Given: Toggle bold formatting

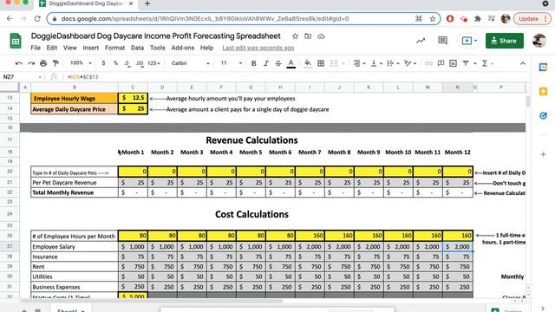Looking at the screenshot, I should (253, 63).
